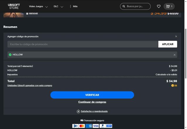Image resolution: width=187 pixels, height=129 pixels.
Task: Collapse the promo code section with X
Action: (176, 36)
